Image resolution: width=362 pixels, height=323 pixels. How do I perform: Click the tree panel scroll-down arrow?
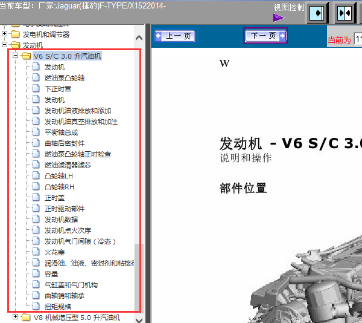[x=139, y=320]
